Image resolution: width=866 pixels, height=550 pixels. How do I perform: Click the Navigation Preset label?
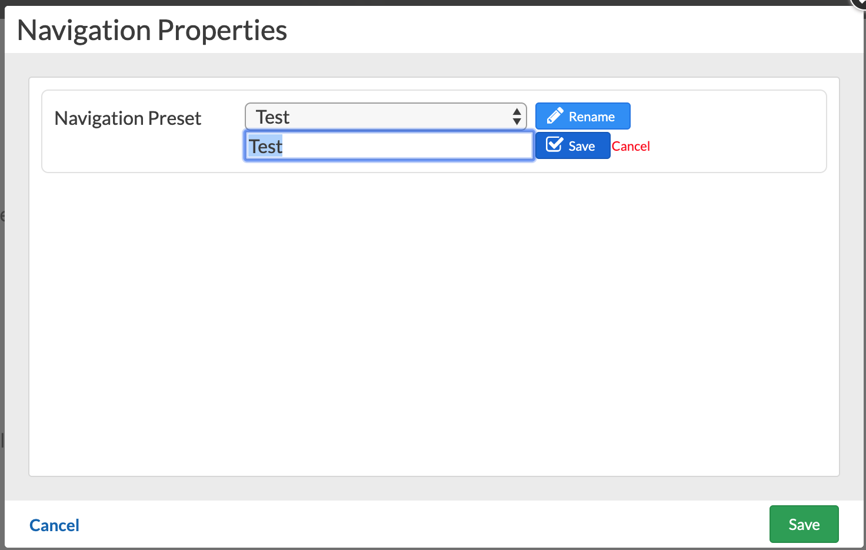[128, 118]
